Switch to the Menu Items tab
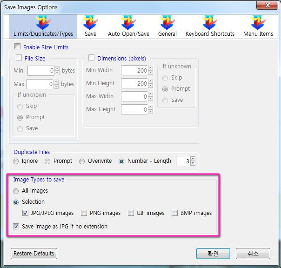 pyautogui.click(x=258, y=27)
